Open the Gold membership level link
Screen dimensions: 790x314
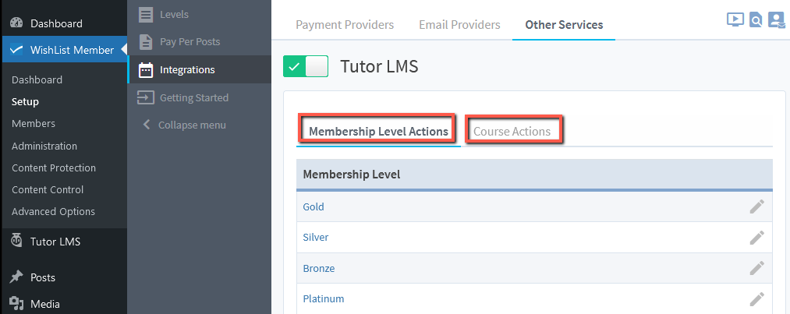(314, 206)
